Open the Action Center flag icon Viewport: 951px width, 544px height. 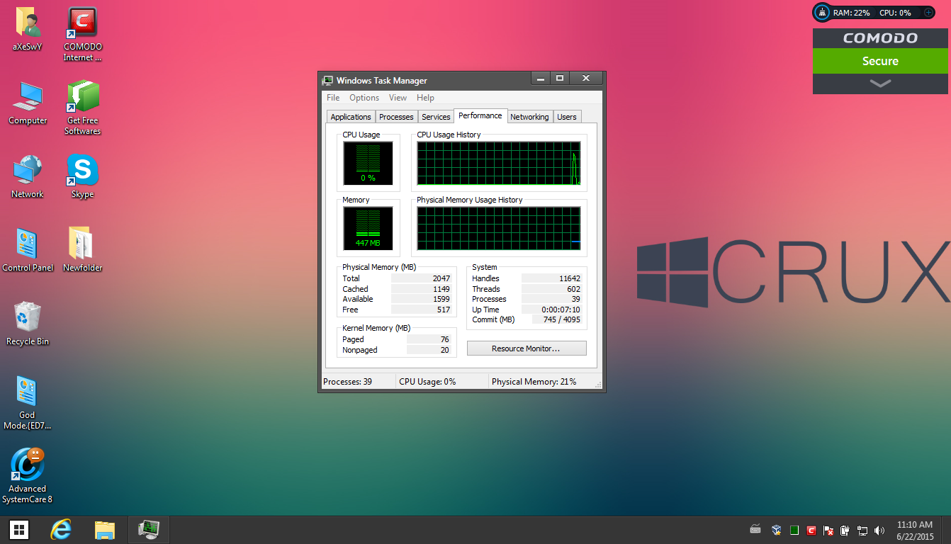click(828, 530)
